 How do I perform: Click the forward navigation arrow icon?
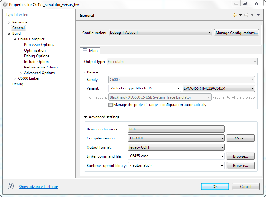(247, 15)
